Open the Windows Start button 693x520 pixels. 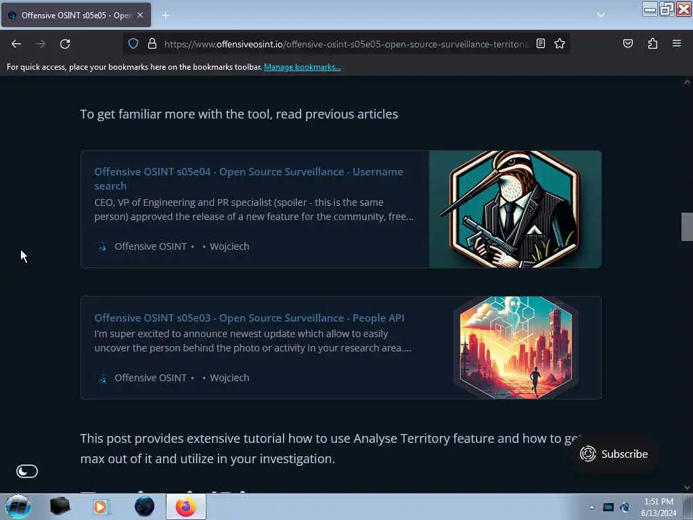18,506
